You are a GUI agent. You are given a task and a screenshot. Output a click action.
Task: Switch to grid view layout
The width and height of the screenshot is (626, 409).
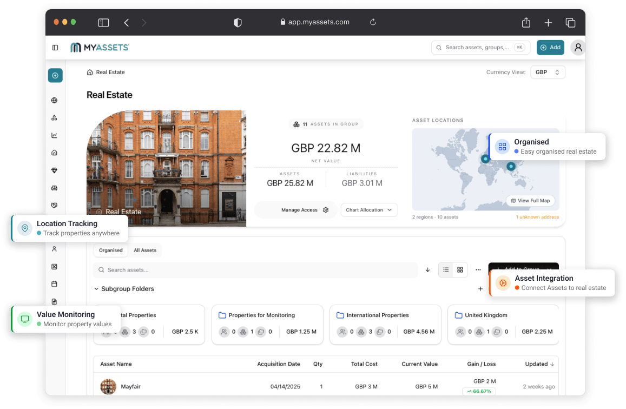click(x=460, y=270)
